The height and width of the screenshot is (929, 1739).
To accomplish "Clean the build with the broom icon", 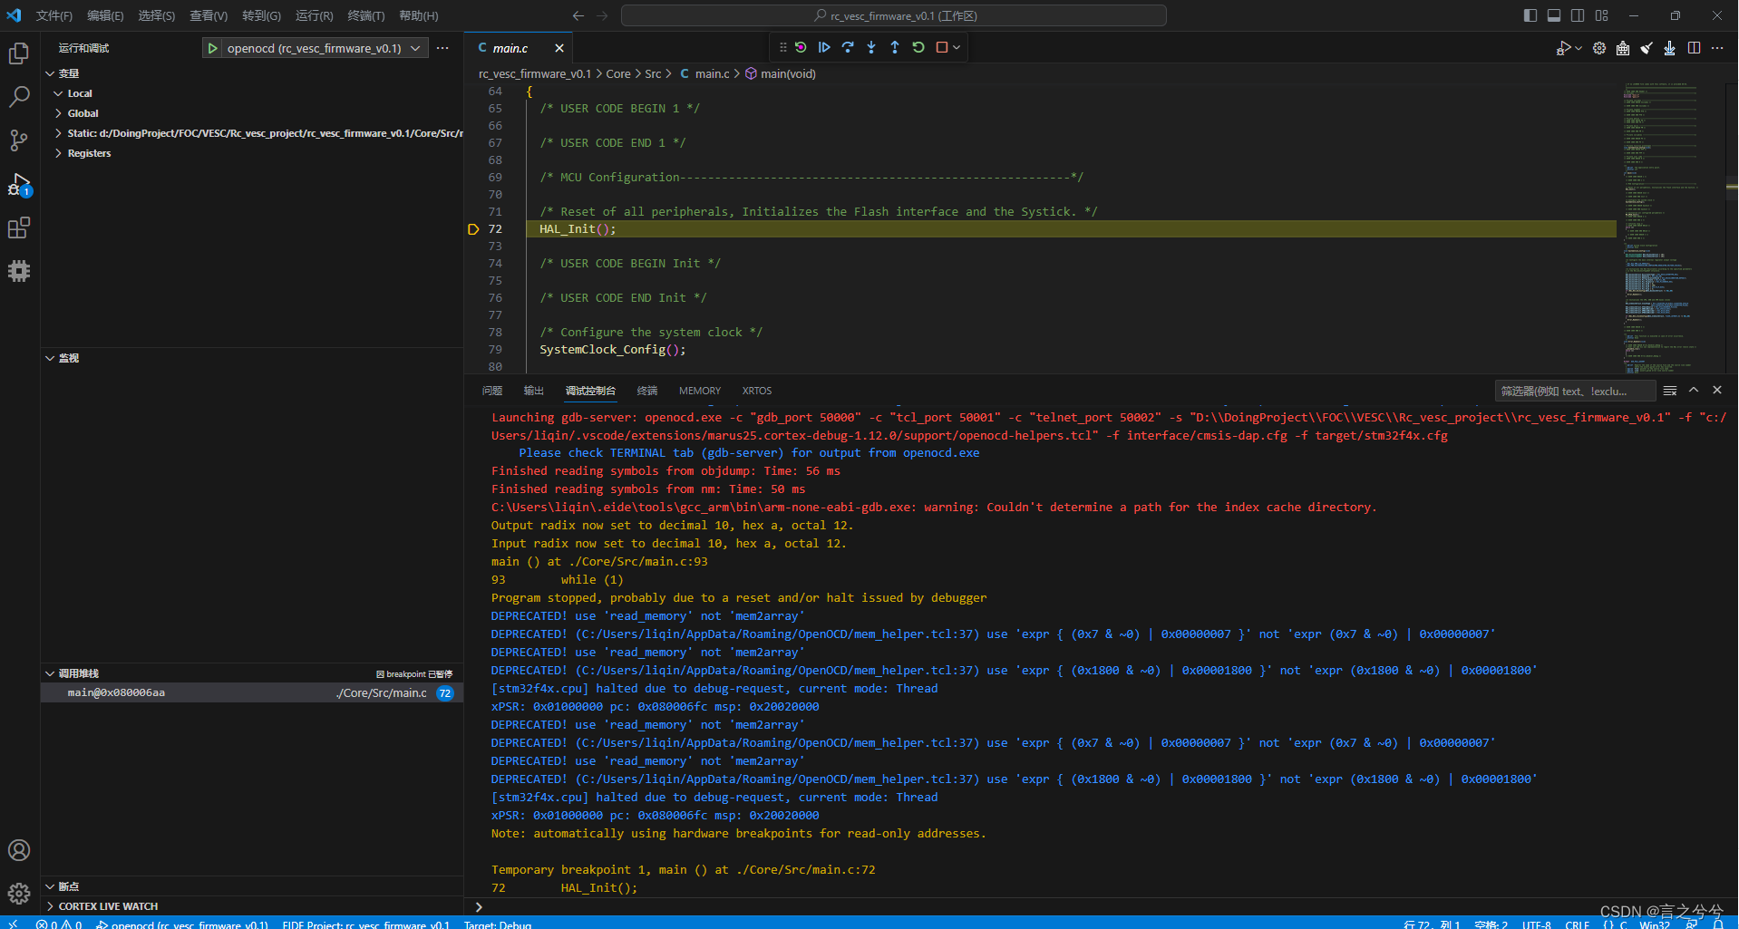I will pyautogui.click(x=1647, y=48).
